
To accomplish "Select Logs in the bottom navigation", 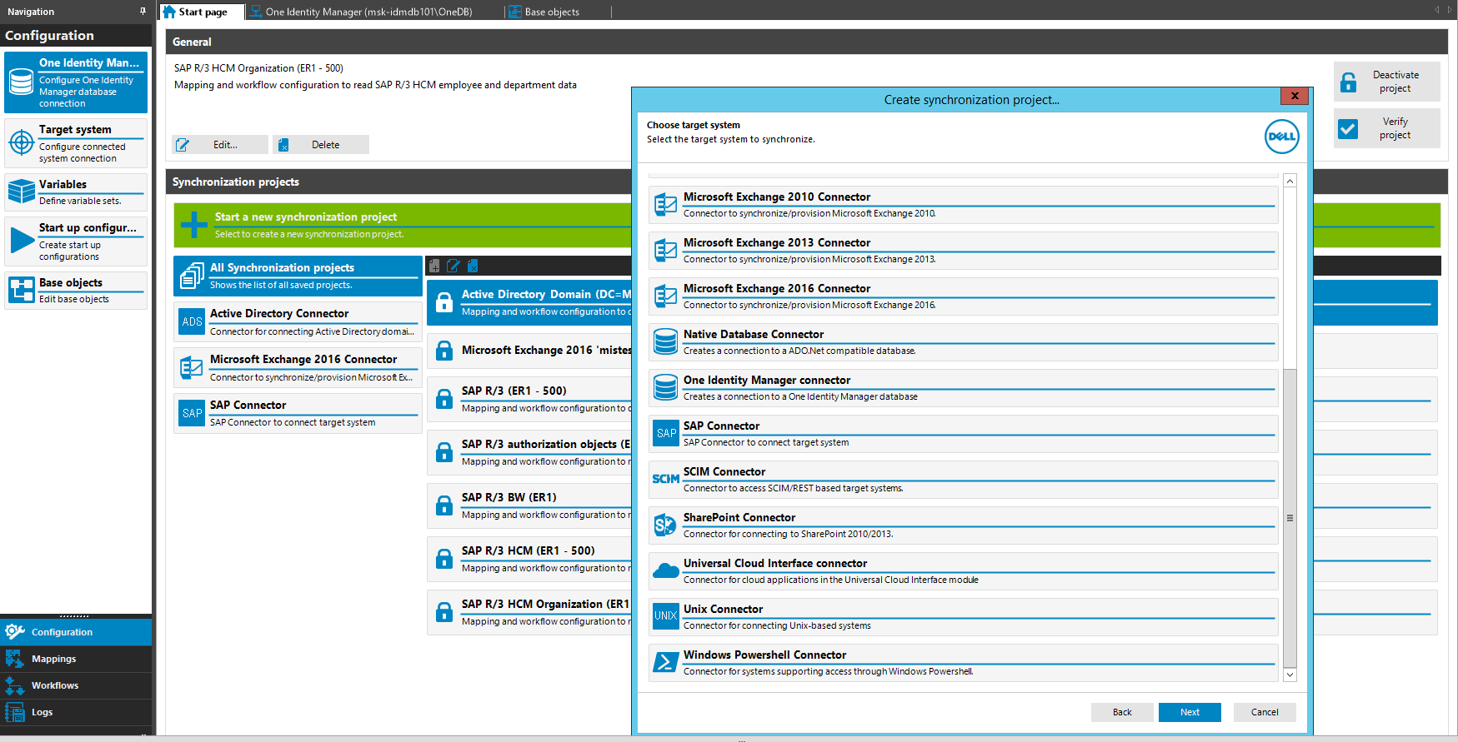I will 76,712.
